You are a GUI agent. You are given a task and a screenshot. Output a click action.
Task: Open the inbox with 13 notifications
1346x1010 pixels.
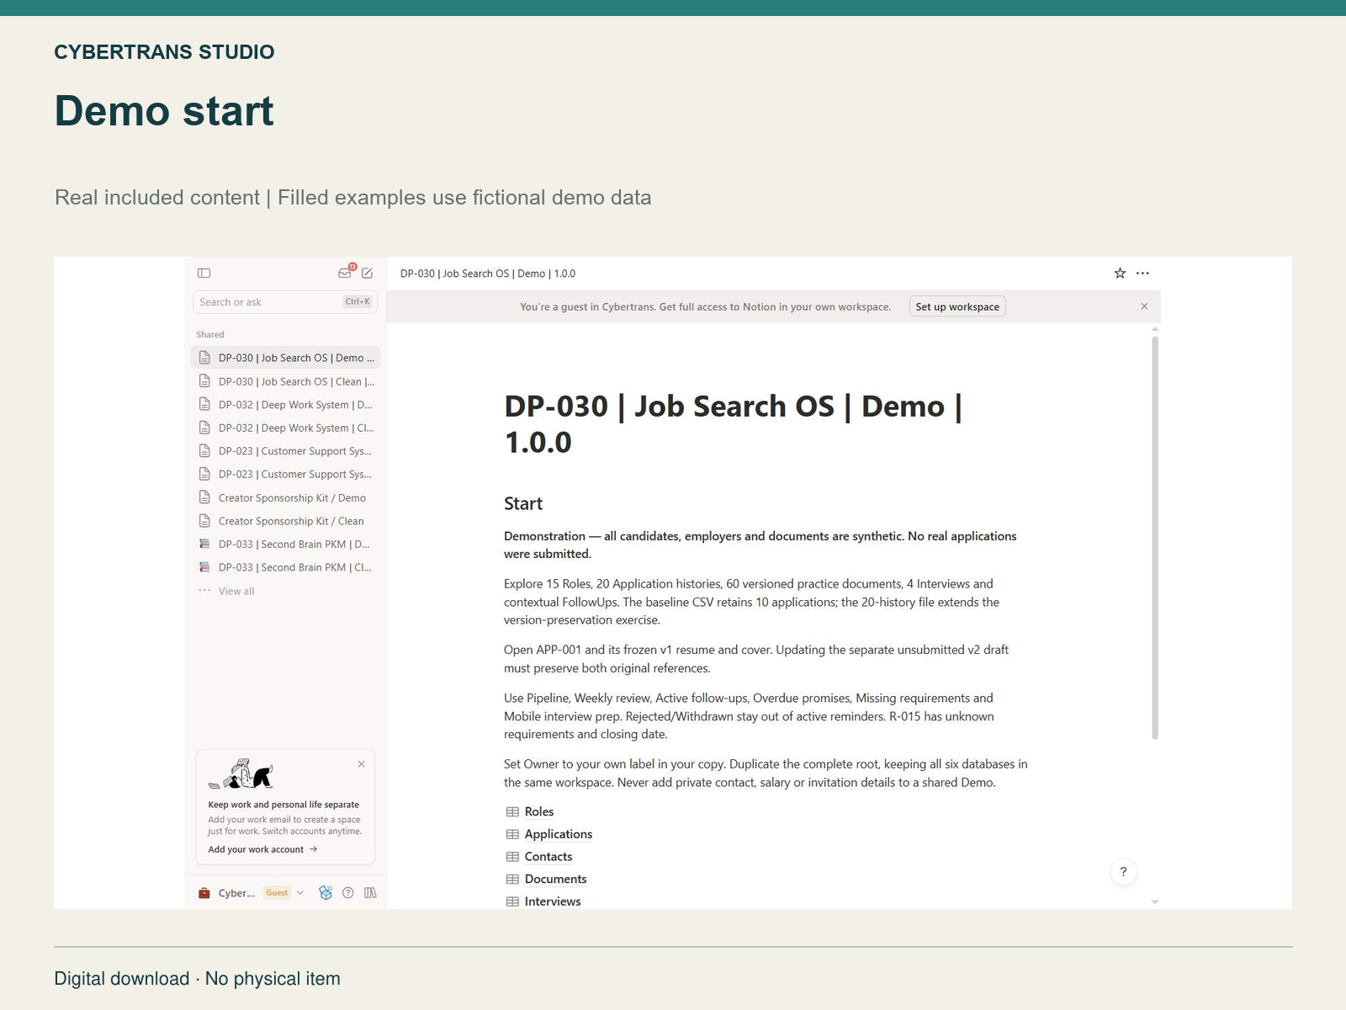pyautogui.click(x=346, y=272)
